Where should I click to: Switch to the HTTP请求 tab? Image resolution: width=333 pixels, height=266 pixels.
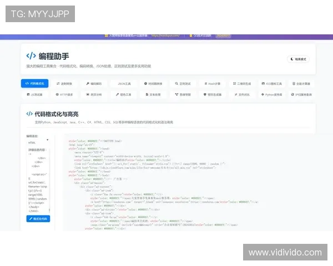click(64, 94)
